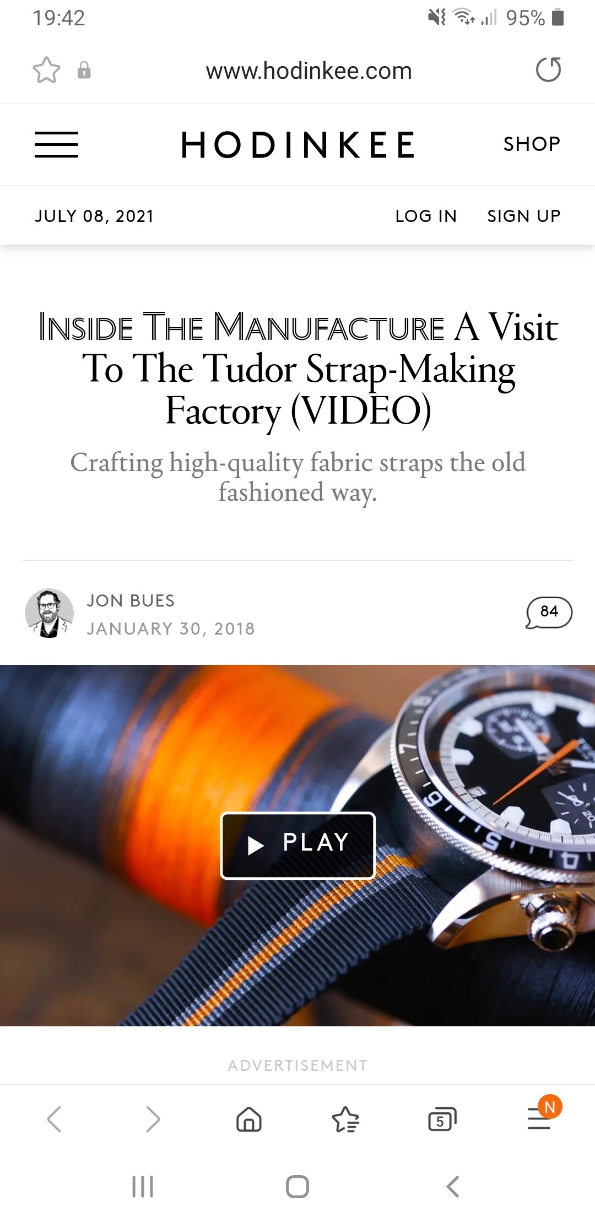Image resolution: width=595 pixels, height=1223 pixels.
Task: Click the SIGN UP link
Action: coord(523,216)
